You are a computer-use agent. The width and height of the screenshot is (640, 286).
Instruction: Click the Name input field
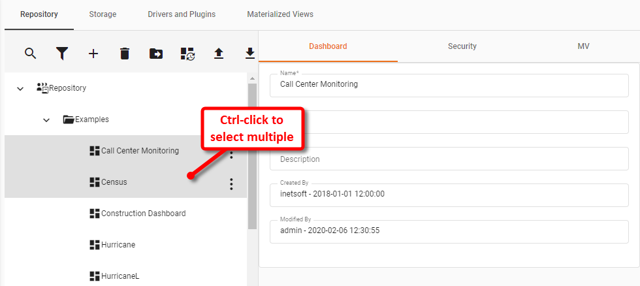(449, 86)
